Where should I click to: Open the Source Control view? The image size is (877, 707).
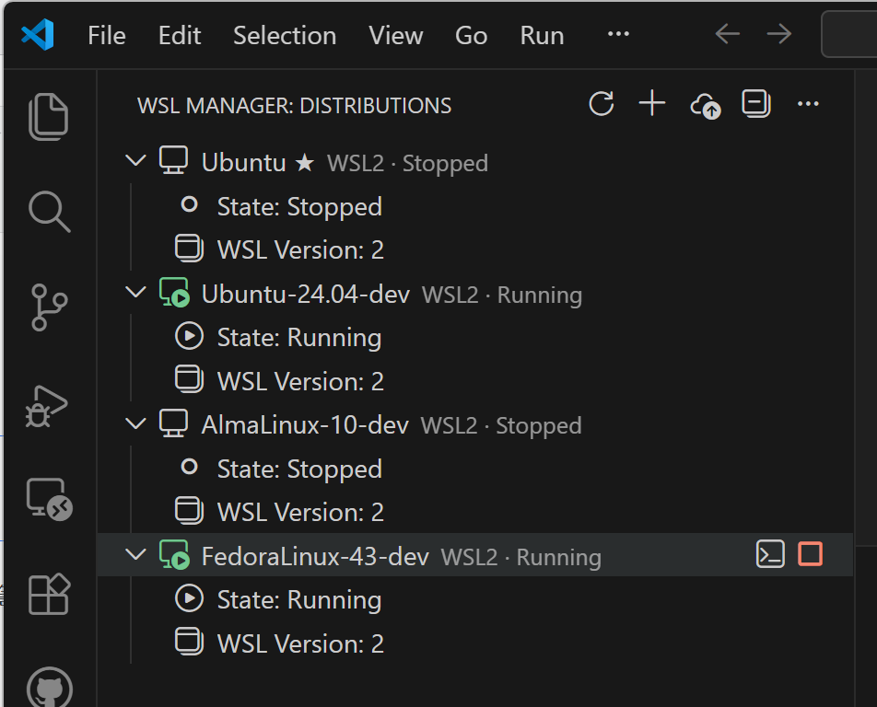pos(49,307)
